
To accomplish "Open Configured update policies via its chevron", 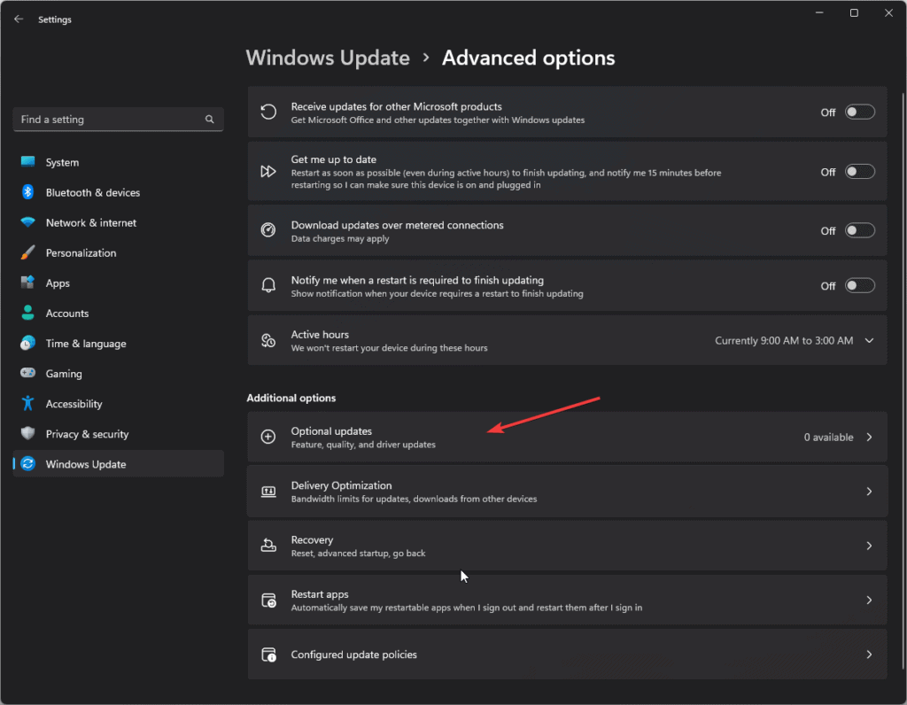I will click(x=869, y=655).
